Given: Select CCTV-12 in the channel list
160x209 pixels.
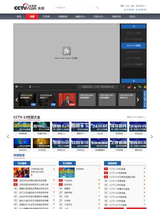Looking at the screenshot, I should 133,39.
